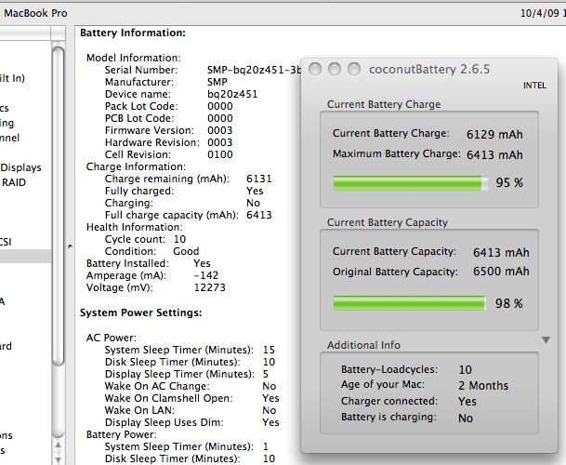Click the Amperage value -142
This screenshot has width=566, height=465.
click(x=205, y=275)
